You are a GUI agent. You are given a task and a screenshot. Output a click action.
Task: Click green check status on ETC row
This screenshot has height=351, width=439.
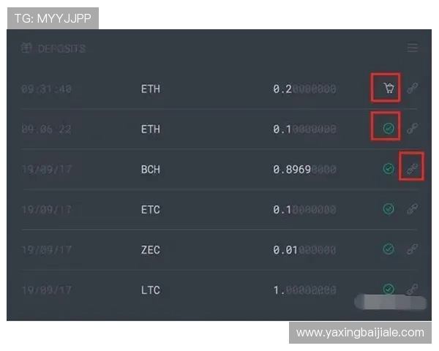click(389, 209)
